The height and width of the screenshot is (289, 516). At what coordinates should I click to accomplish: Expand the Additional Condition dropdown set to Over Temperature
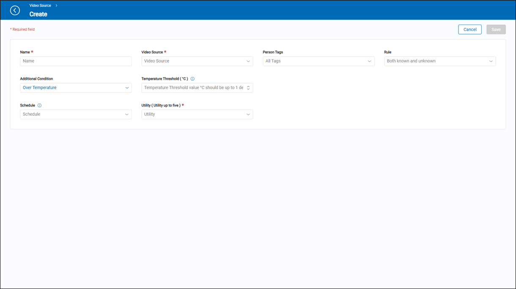pos(76,88)
